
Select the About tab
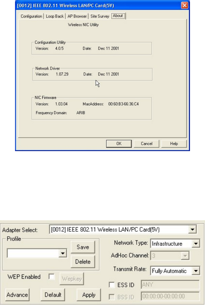pos(118,16)
